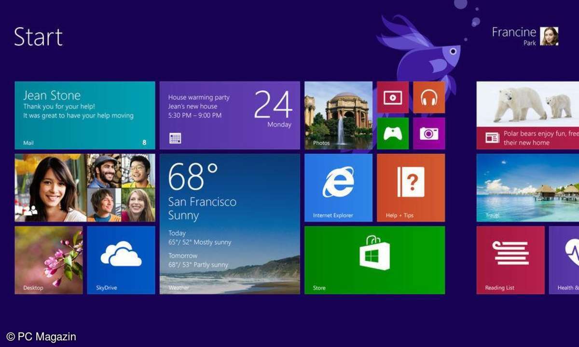Launch Internet Explorer tile
The height and width of the screenshot is (347, 579).
click(x=338, y=187)
